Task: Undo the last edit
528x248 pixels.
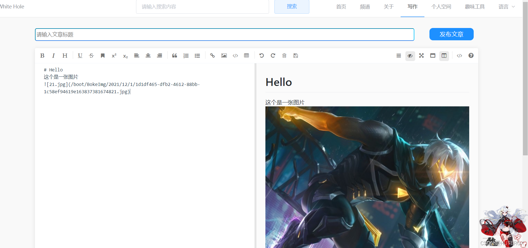Action: click(x=262, y=56)
